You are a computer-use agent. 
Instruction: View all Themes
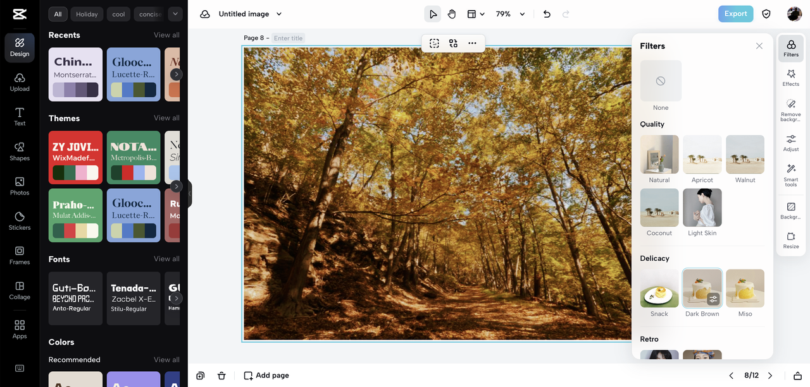point(166,118)
